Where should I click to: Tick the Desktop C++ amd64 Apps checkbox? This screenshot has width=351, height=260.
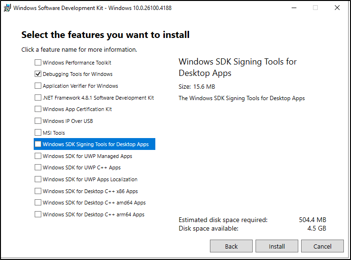click(x=38, y=203)
